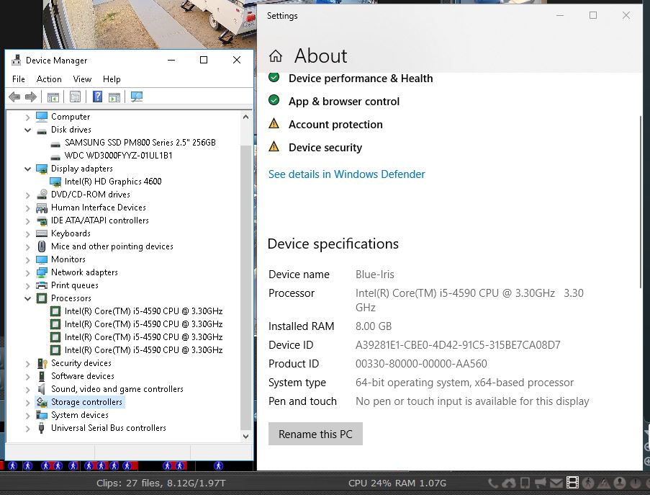The image size is (650, 495).
Task: Click the walking person motion icon in status bar
Action: (x=588, y=483)
